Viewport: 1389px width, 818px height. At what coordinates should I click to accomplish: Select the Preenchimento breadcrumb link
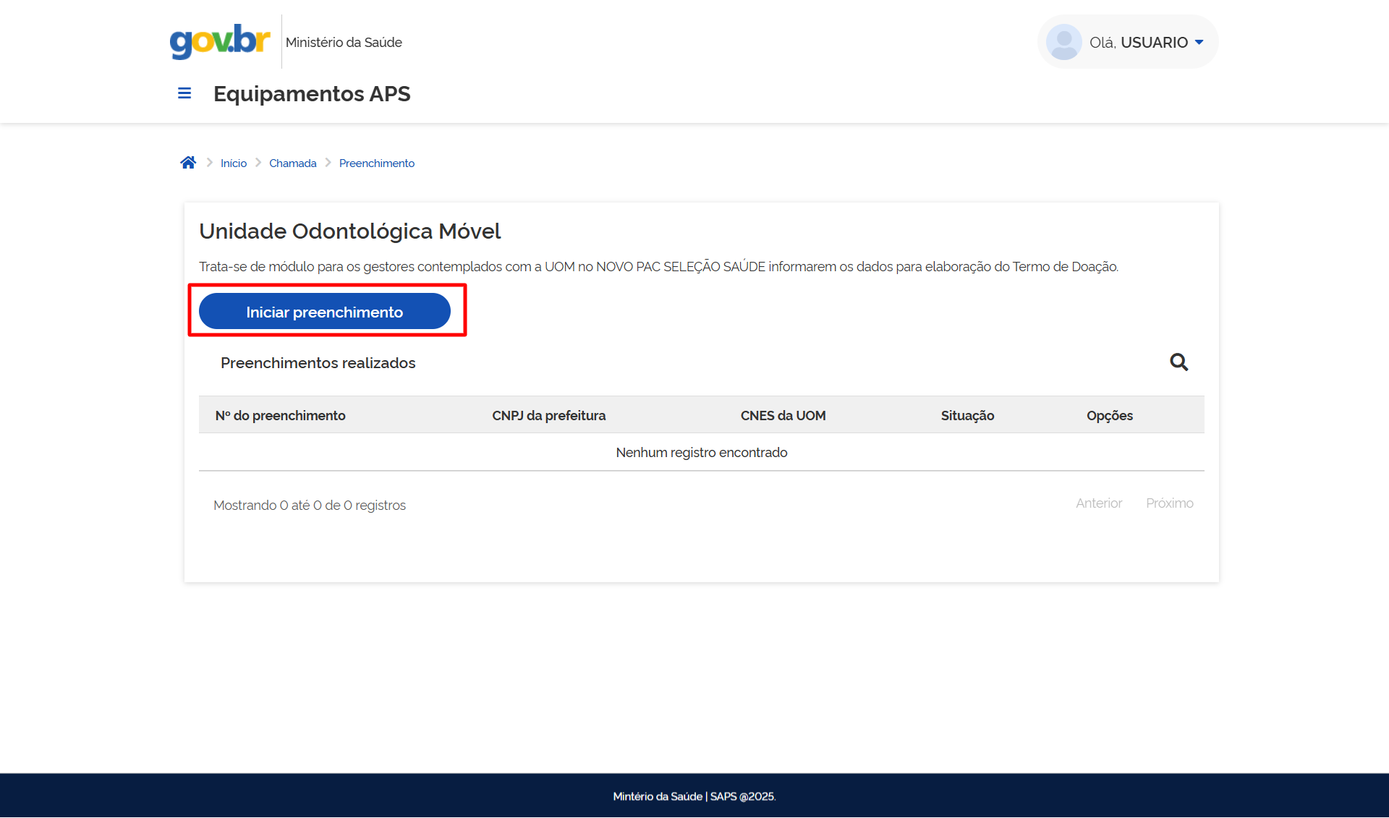click(x=376, y=163)
